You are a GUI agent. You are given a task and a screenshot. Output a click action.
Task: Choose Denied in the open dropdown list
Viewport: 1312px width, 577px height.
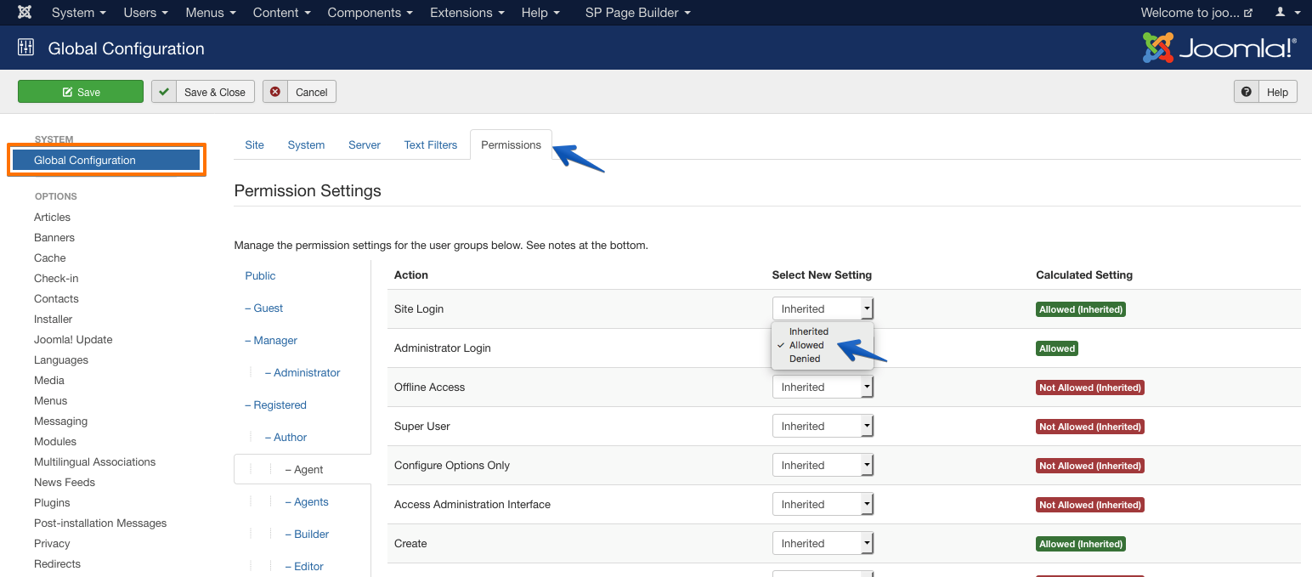tap(804, 359)
